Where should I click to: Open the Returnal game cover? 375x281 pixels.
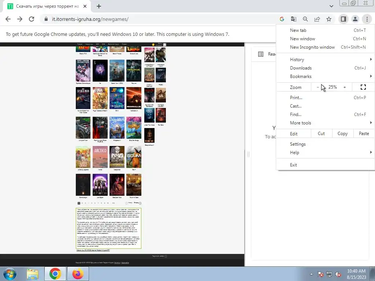pyautogui.click(x=134, y=71)
